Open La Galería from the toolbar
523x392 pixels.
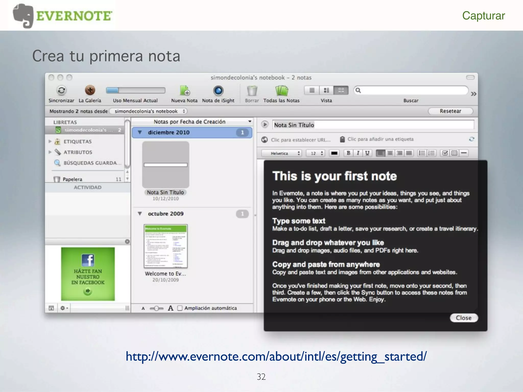point(90,90)
